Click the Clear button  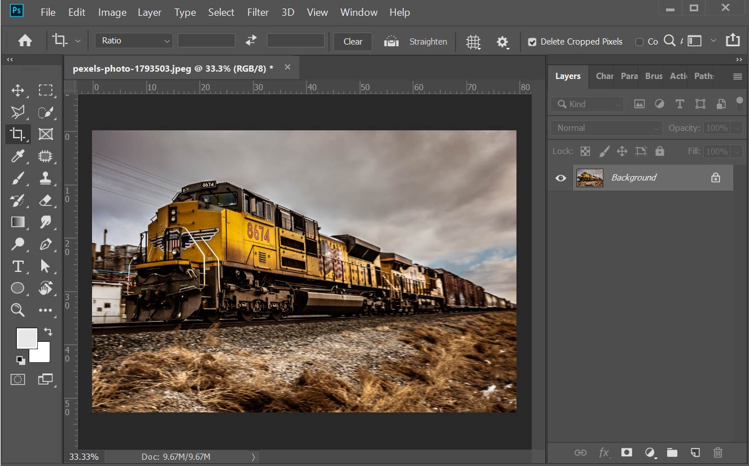(353, 41)
